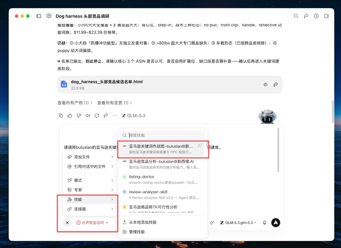This screenshot has height=248, width=341.
Task: Pin the 亚马逊关键词作战图 skill
Action: [x=200, y=146]
